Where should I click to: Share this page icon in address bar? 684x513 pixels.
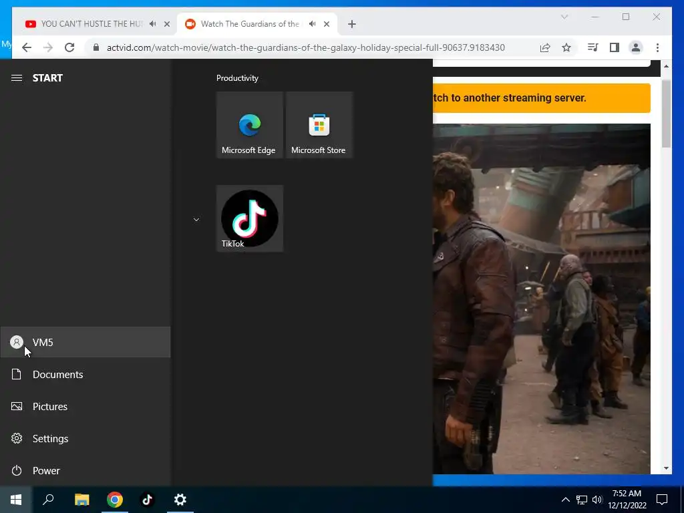click(545, 47)
